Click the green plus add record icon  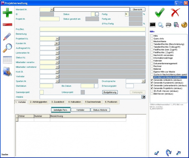pyautogui.click(x=7, y=13)
